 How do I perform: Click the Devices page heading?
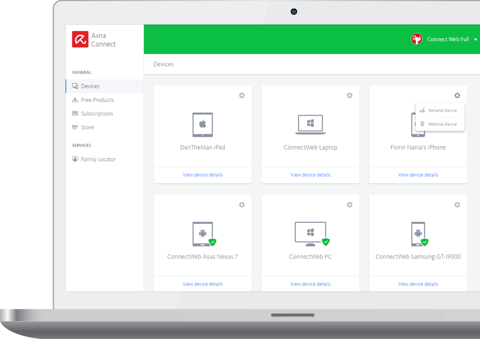(x=163, y=64)
